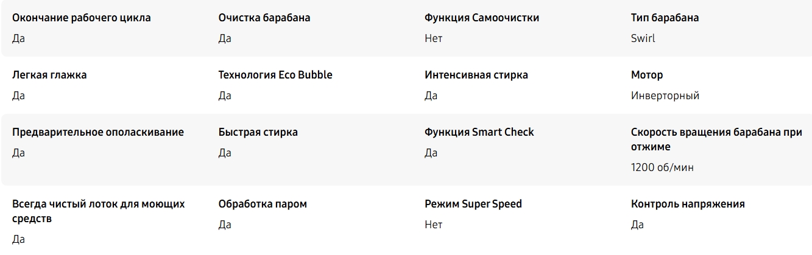The image size is (812, 255).
Task: Select the "Обработка паром" label
Action: 263,204
